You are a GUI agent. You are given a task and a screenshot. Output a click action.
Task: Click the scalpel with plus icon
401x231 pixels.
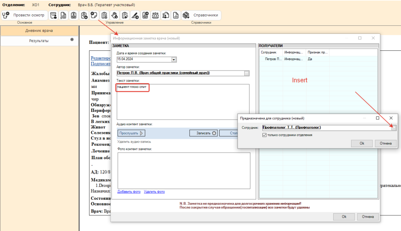click(135, 15)
